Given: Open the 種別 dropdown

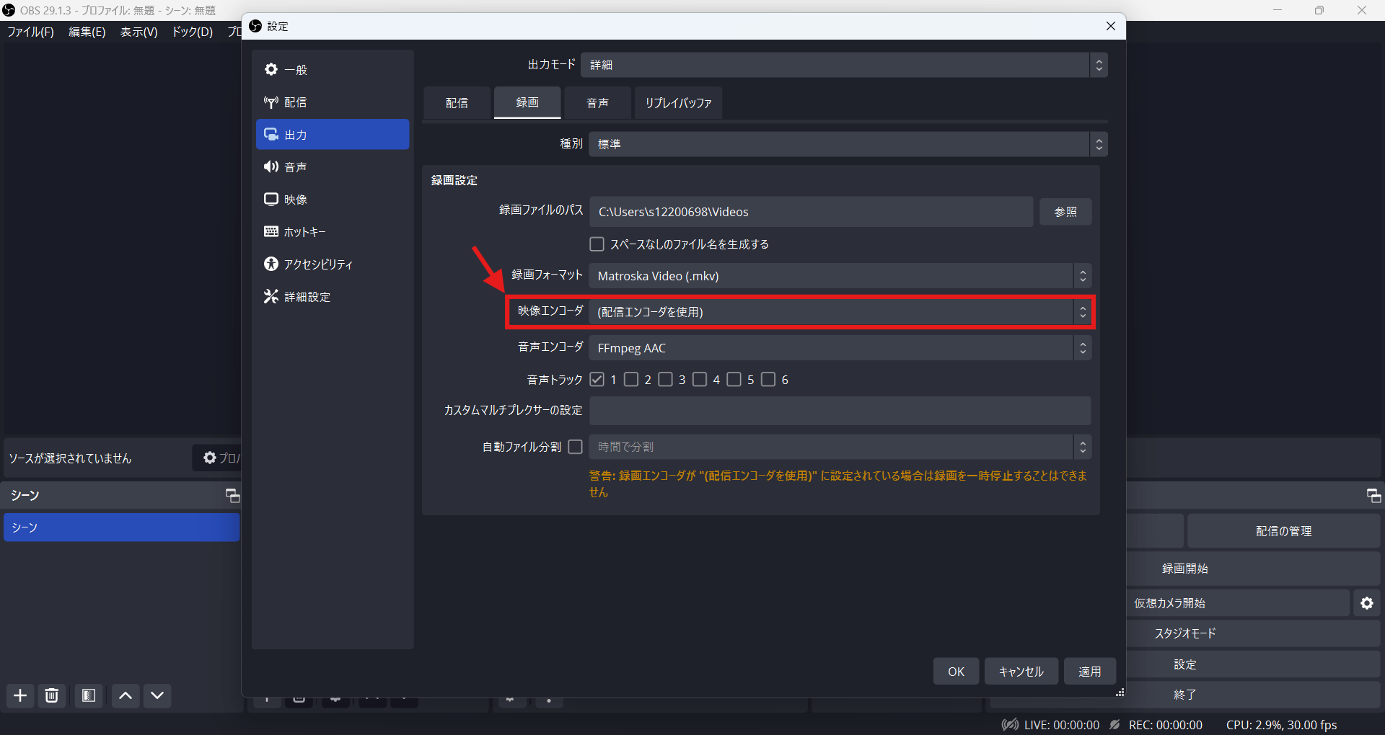Looking at the screenshot, I should click(848, 144).
